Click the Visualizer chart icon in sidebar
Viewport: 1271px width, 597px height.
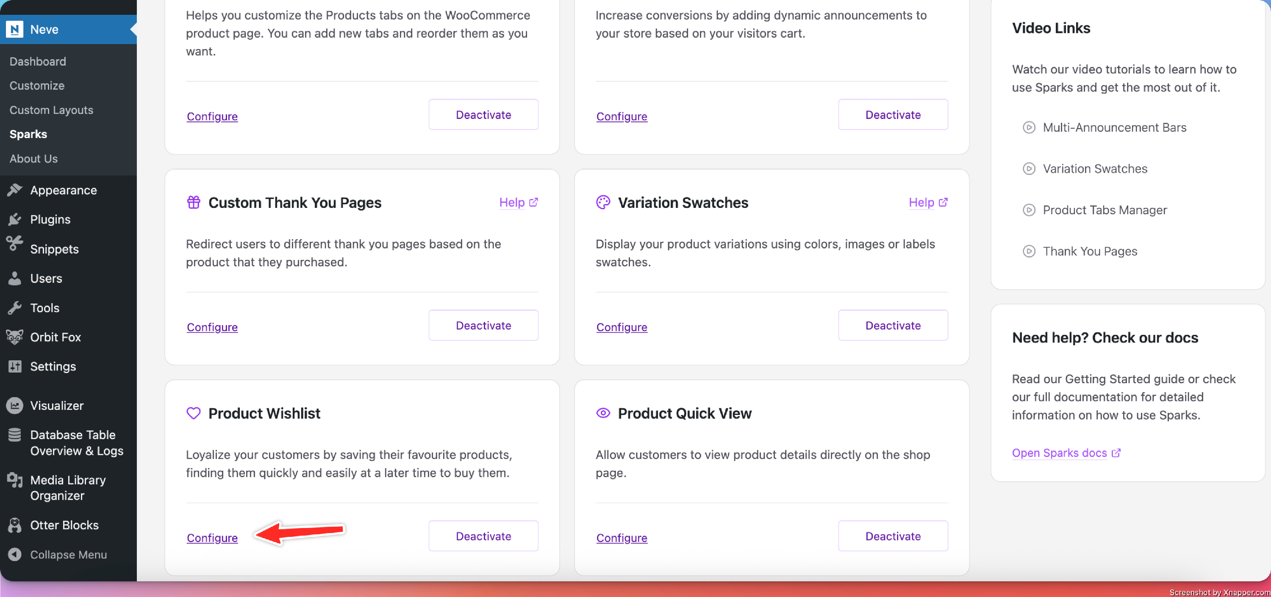click(15, 405)
